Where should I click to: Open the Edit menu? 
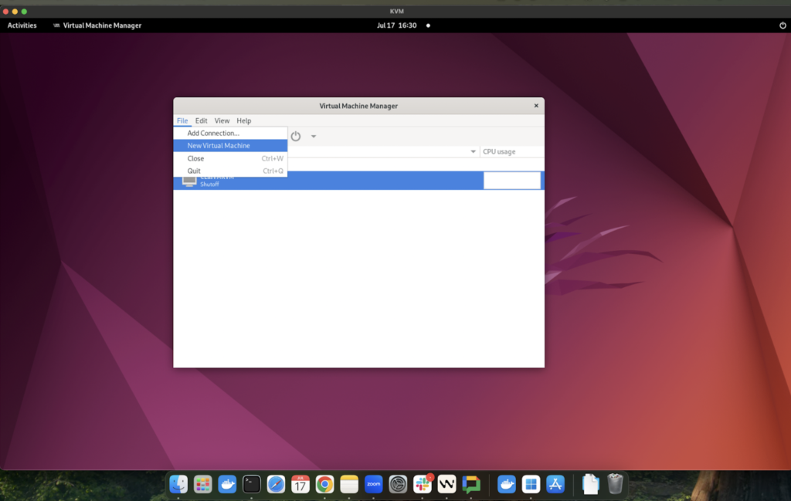tap(202, 120)
